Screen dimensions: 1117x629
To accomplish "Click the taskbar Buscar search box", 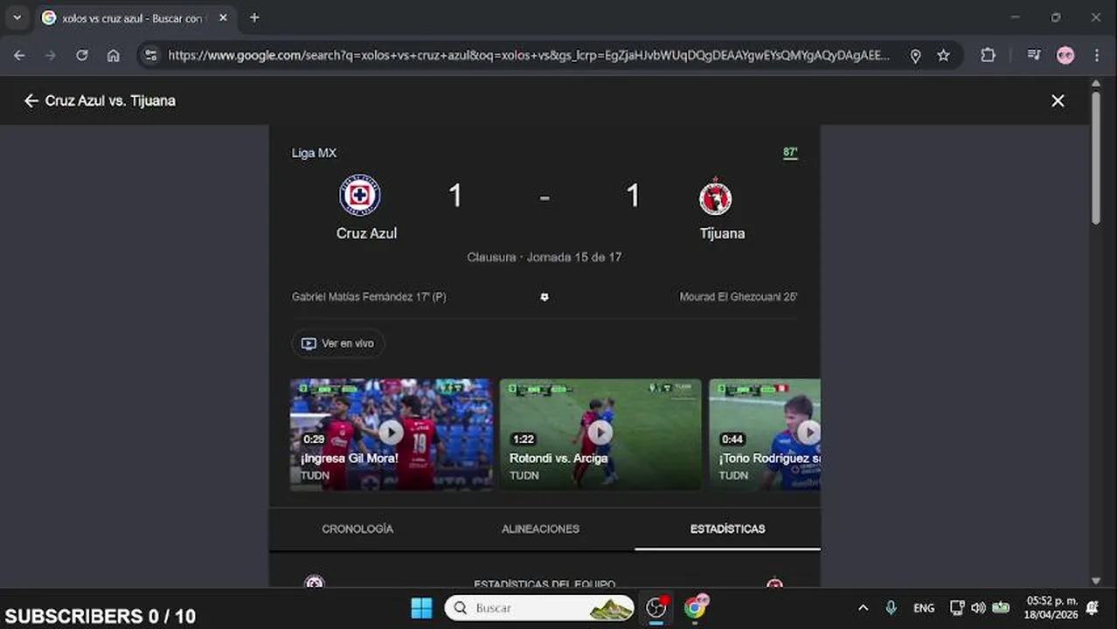I will click(539, 608).
